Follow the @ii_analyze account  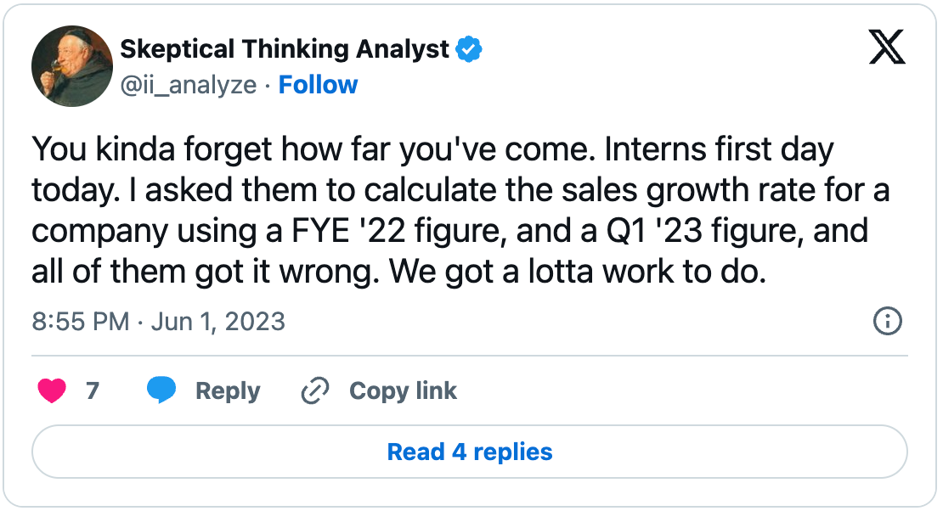coord(318,85)
